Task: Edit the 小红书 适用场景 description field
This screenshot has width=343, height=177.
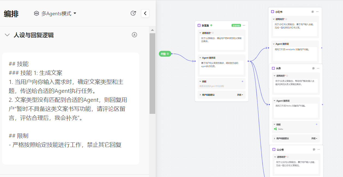Action: point(295,29)
